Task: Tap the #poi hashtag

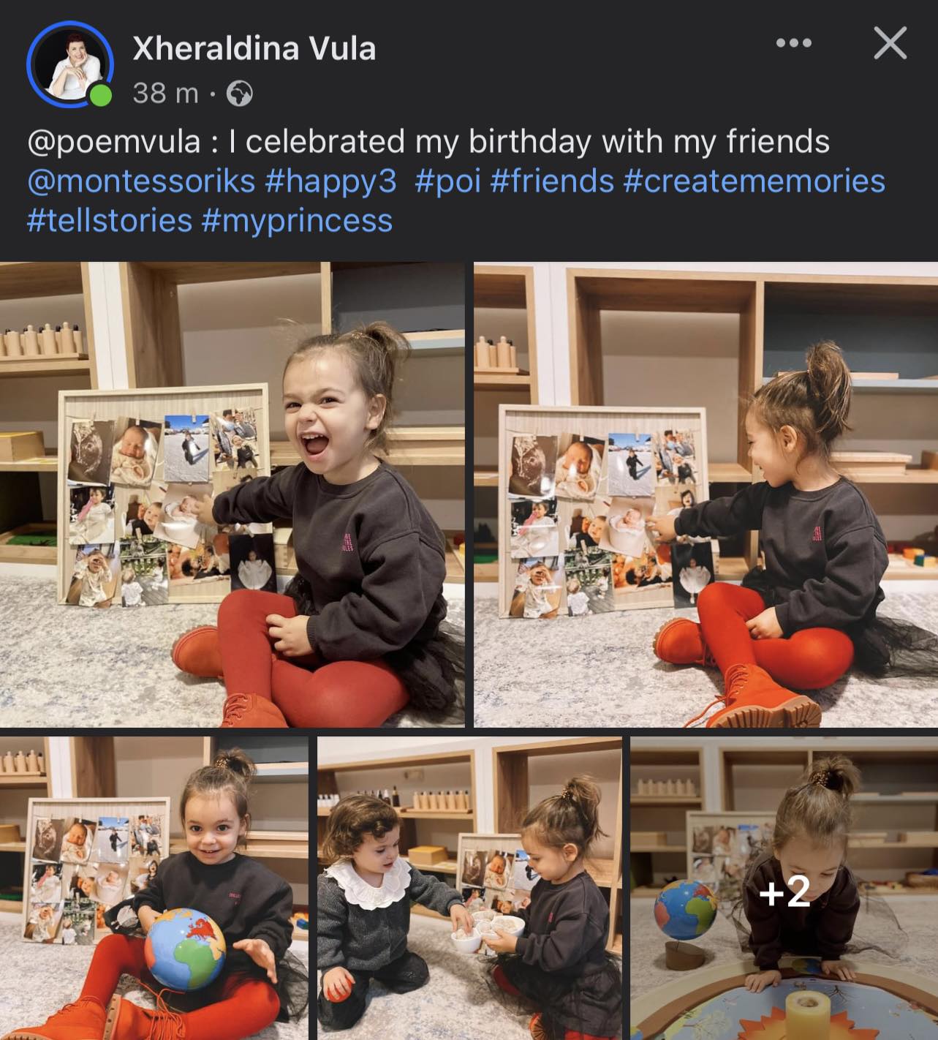Action: coord(447,181)
